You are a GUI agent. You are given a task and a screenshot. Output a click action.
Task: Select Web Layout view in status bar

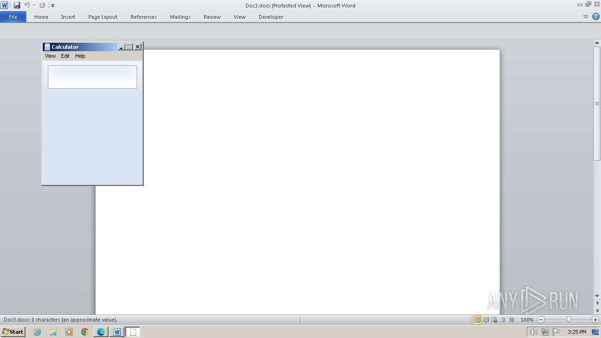(494, 320)
